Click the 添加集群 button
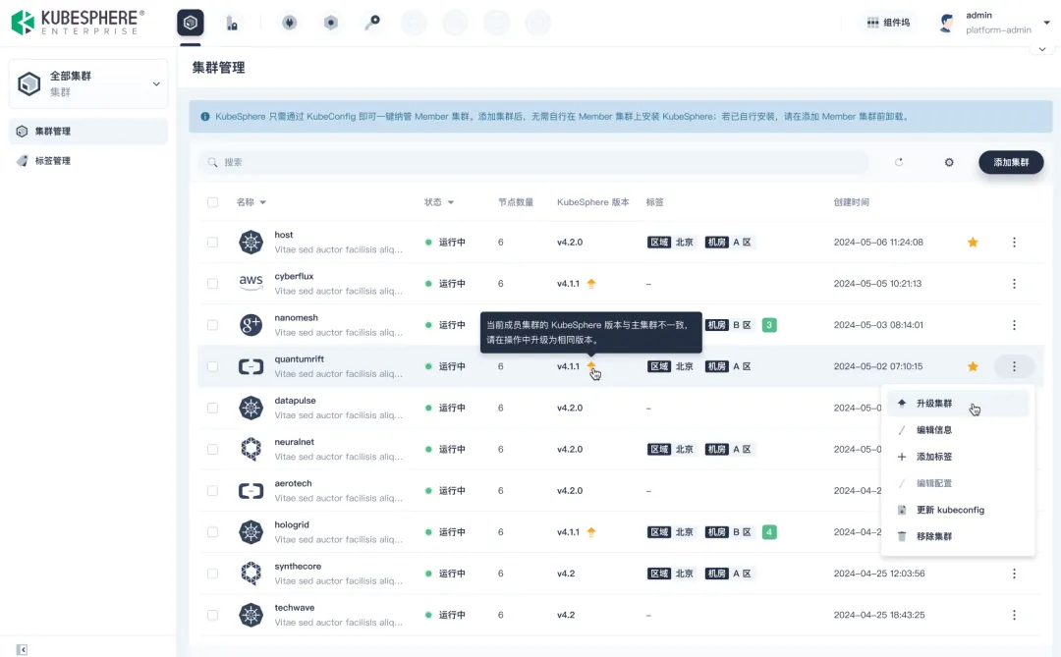This screenshot has width=1061, height=657. click(1011, 162)
